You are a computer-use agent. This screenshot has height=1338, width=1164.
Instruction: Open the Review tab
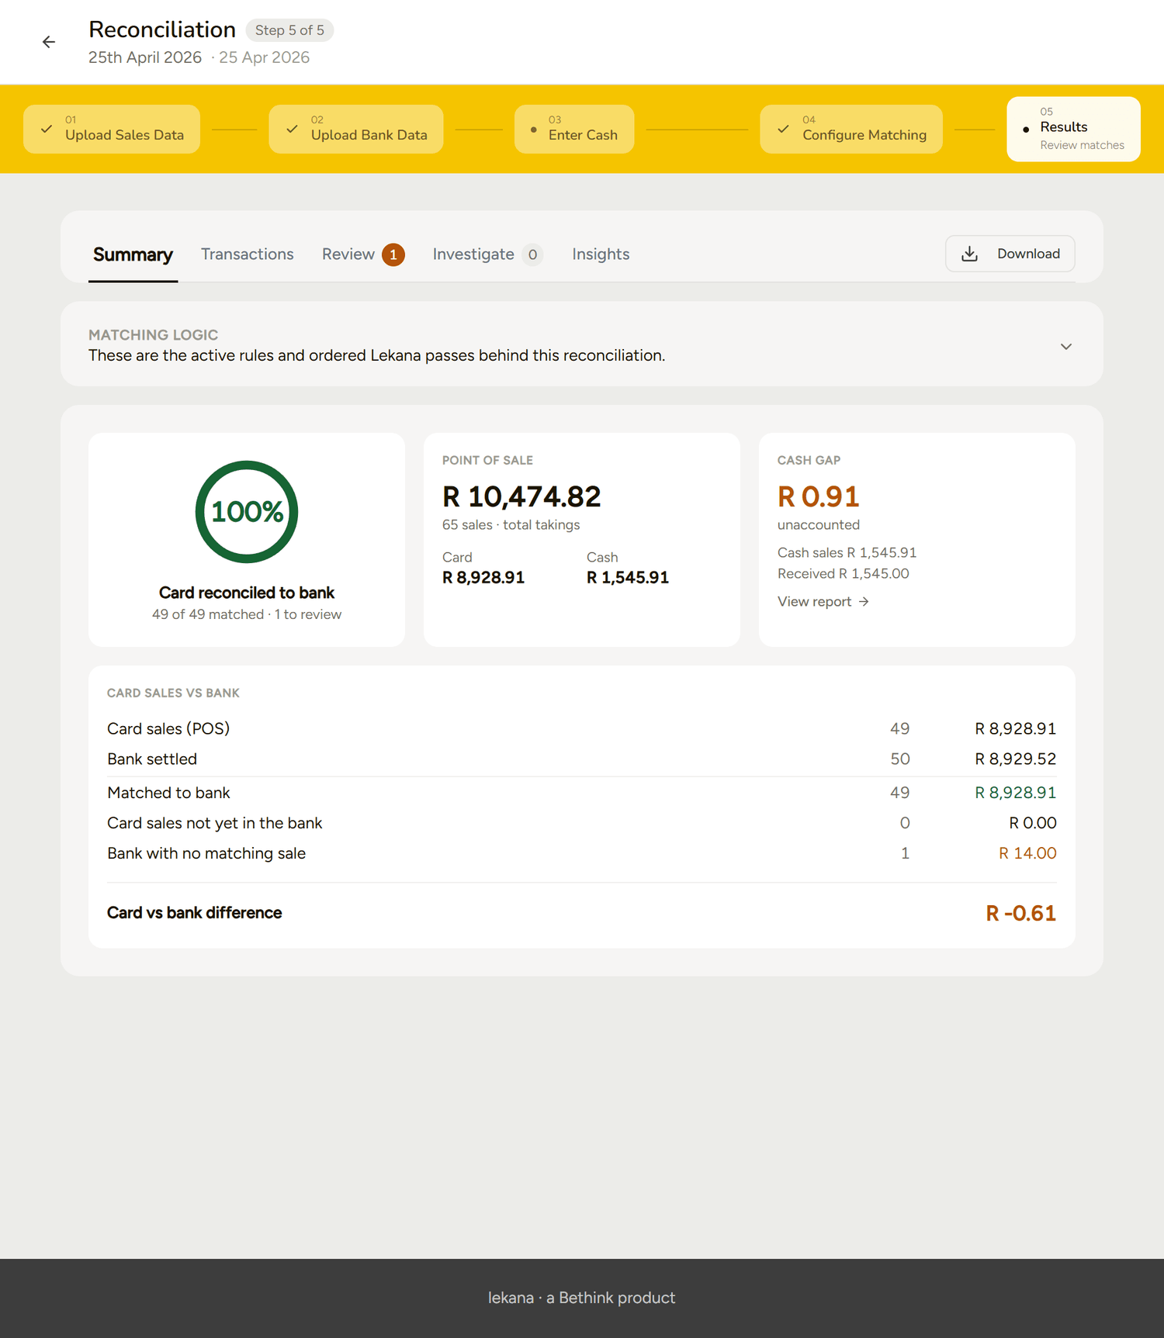point(363,254)
